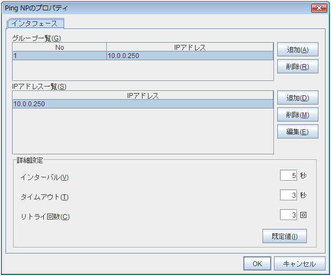Screen dimensions: 331x276
Task: Open 編集(E) to edit the IP address
Action: (x=298, y=131)
